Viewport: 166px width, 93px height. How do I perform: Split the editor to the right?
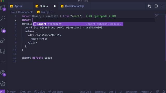click(156, 6)
